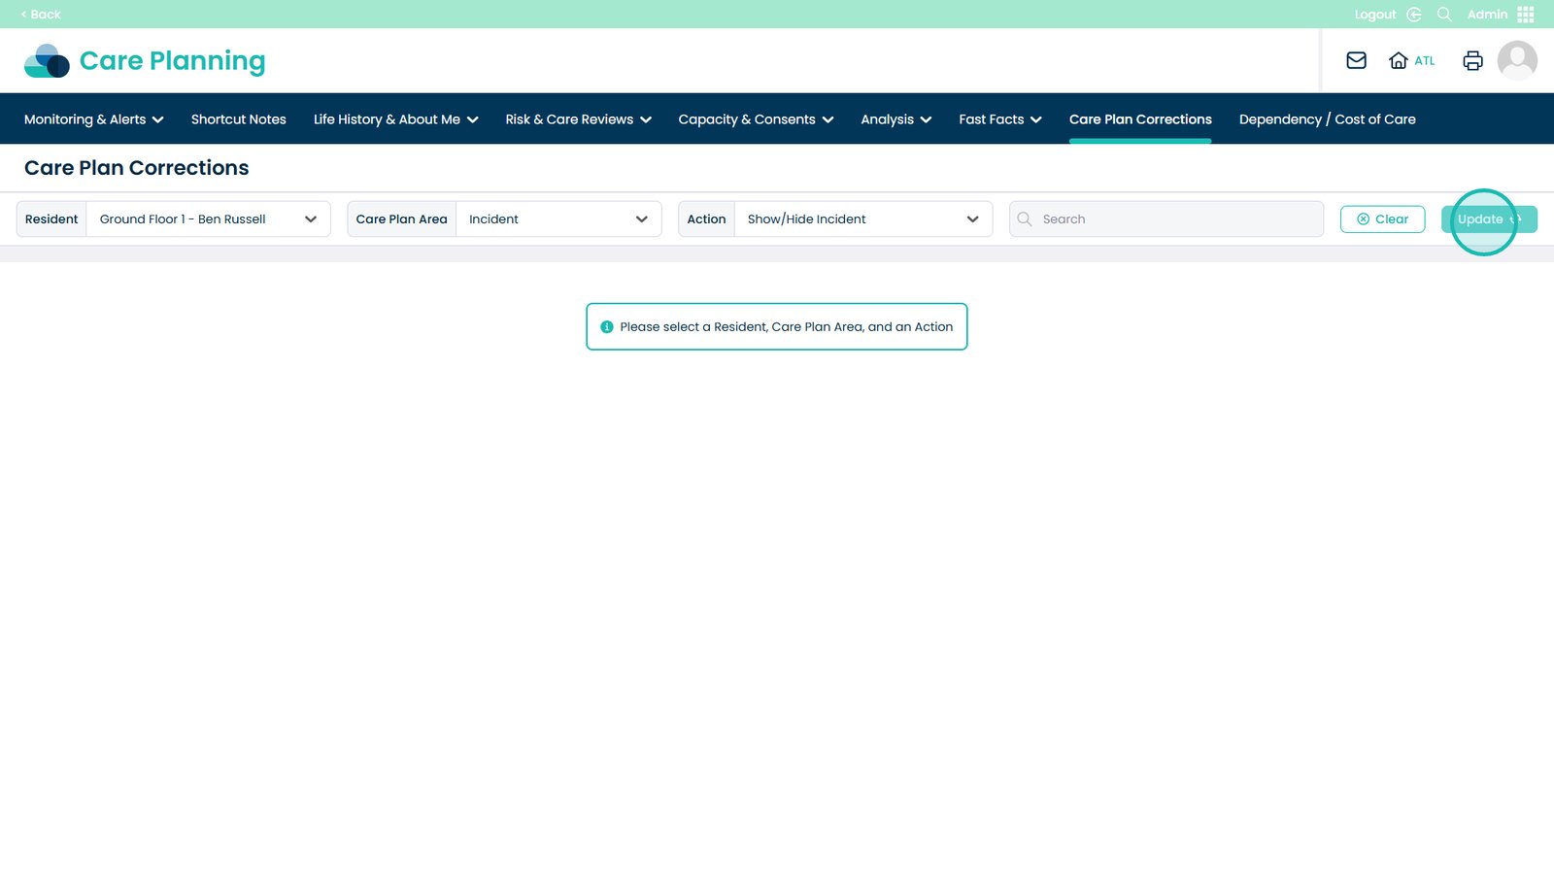
Task: Expand the Risk & Care Reviews menu
Action: click(578, 119)
